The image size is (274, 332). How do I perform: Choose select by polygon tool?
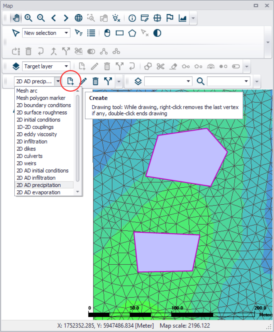point(132,33)
